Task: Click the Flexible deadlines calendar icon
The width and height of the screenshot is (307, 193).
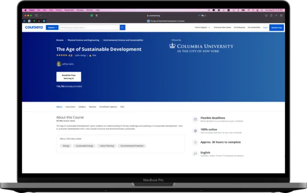Action: [195, 119]
